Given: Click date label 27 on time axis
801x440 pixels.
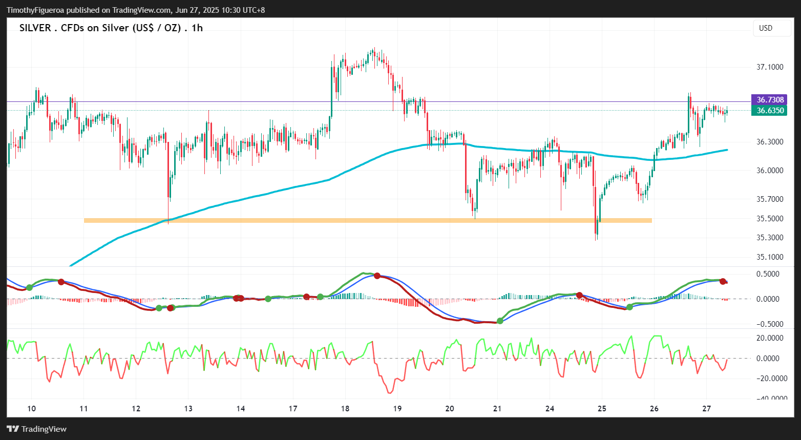Looking at the screenshot, I should 706,409.
